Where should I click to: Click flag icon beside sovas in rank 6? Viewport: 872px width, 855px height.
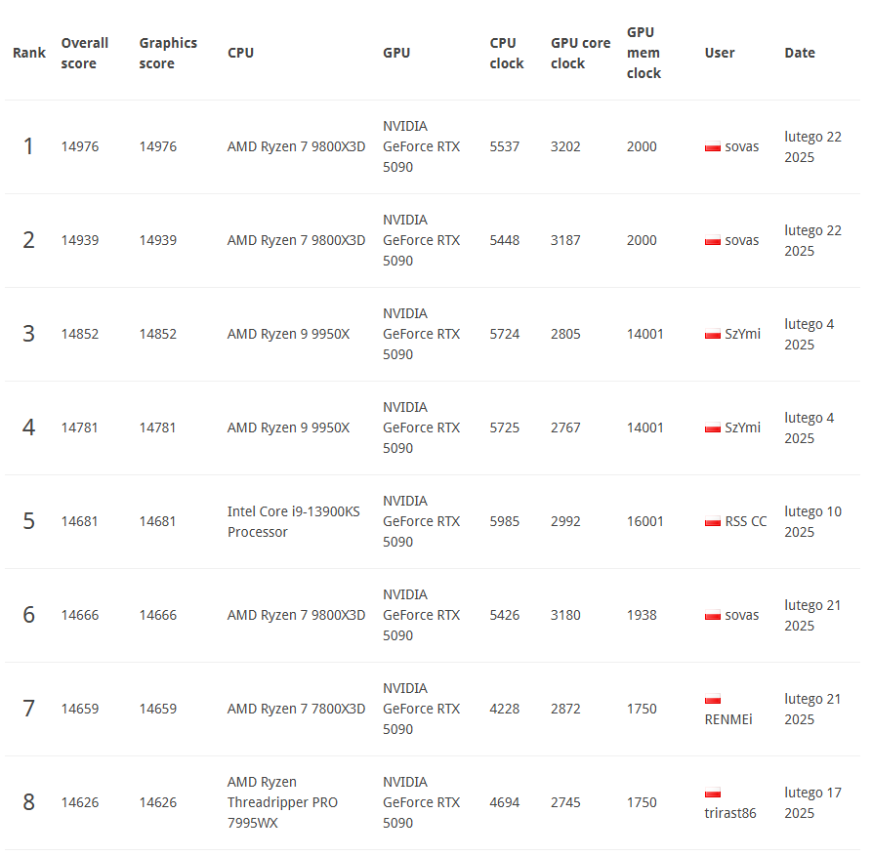coord(712,616)
